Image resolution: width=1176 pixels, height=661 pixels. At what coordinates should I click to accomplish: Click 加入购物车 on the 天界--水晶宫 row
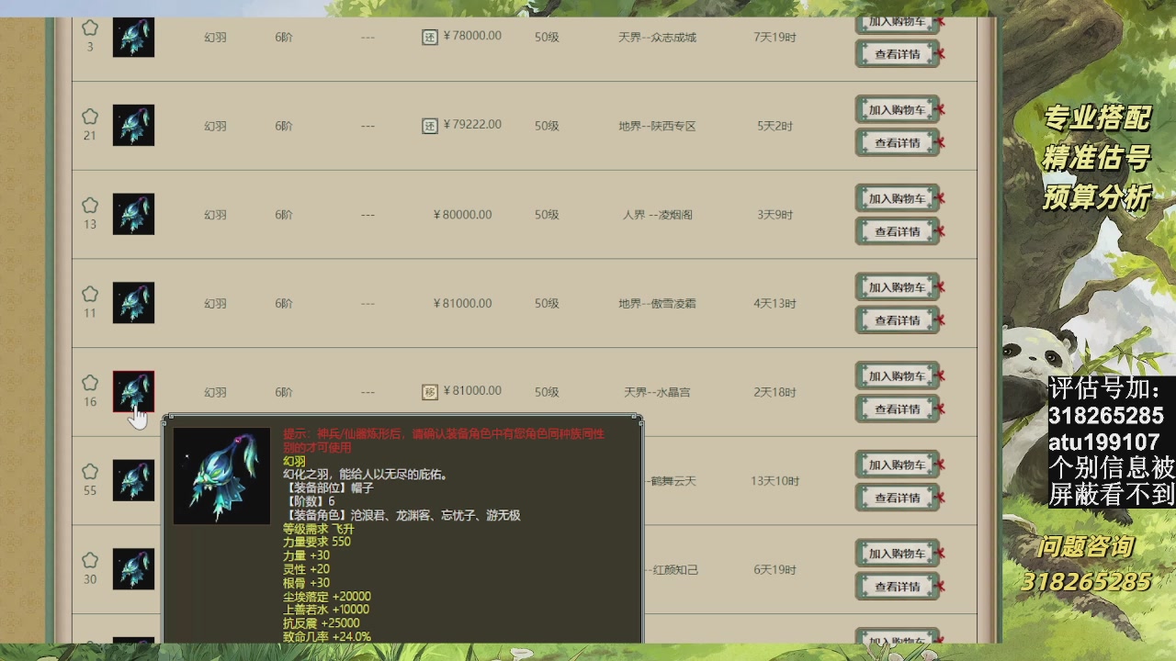click(x=896, y=375)
